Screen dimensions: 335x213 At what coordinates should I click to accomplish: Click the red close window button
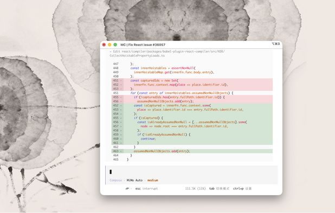[x=104, y=45]
